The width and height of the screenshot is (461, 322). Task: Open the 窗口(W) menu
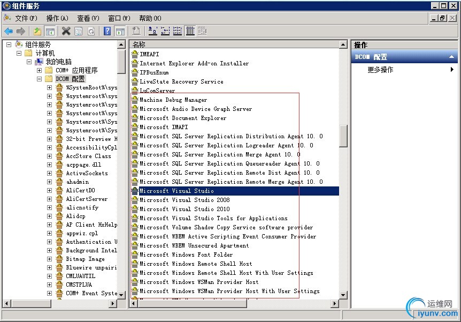pyautogui.click(x=119, y=18)
